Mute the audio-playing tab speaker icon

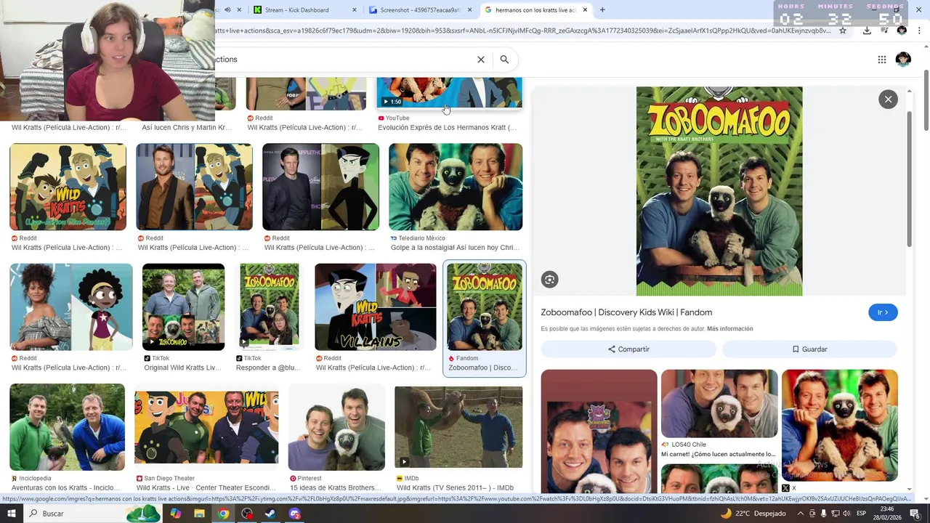pyautogui.click(x=227, y=10)
